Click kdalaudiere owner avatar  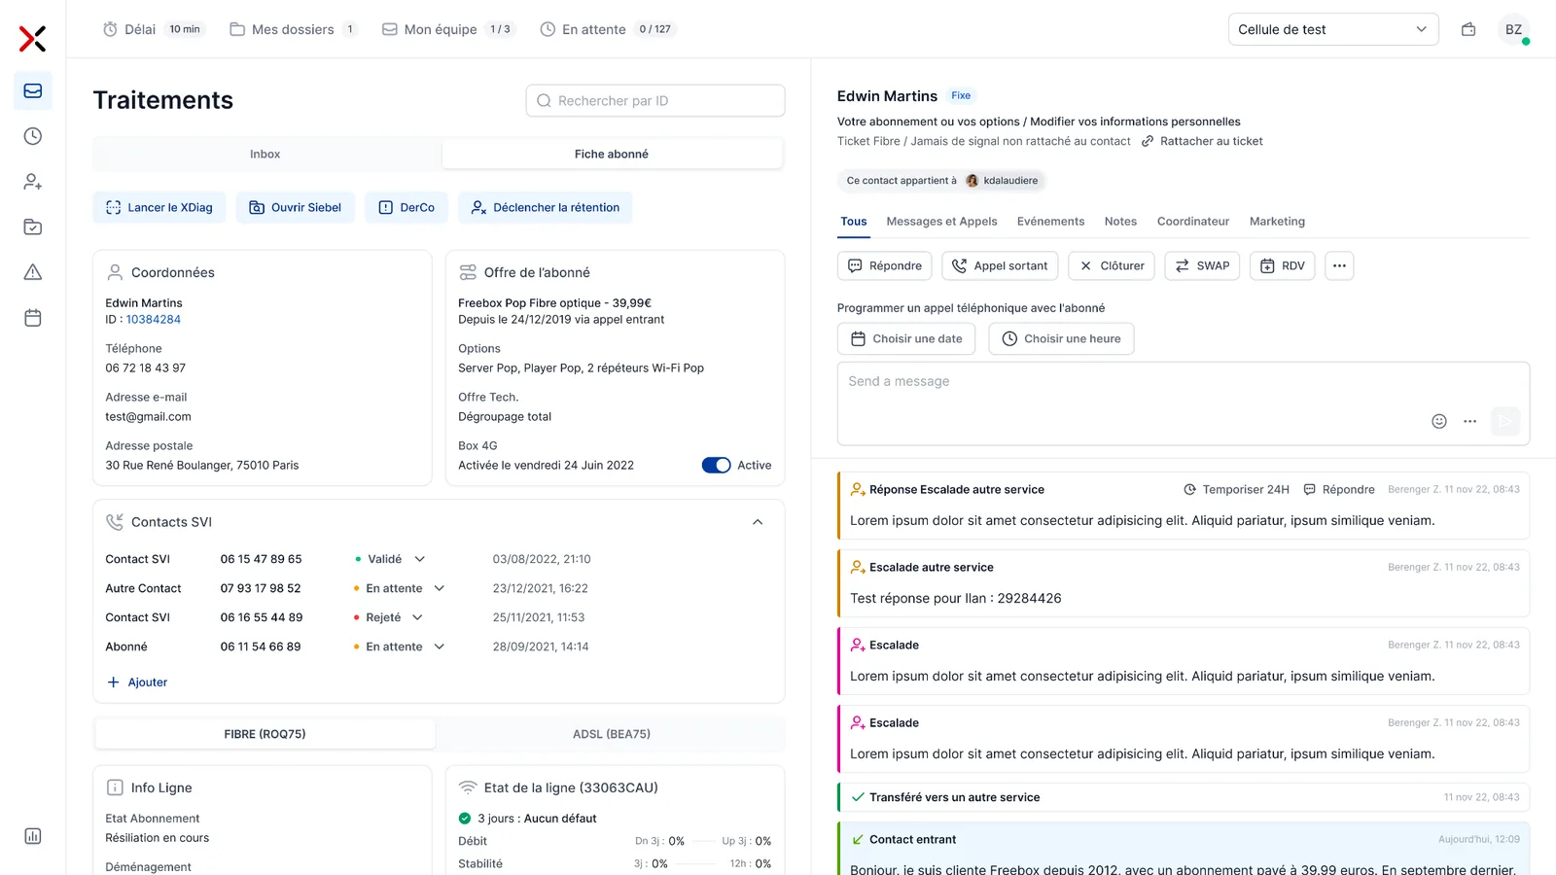point(972,181)
